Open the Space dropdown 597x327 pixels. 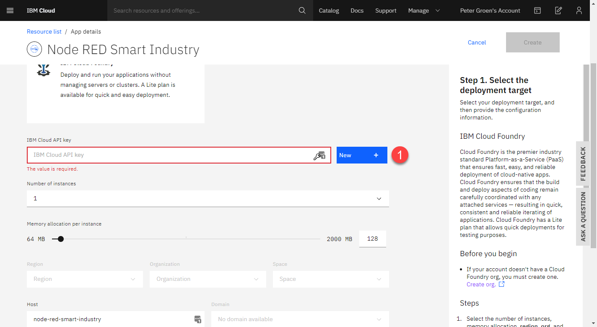pos(331,279)
